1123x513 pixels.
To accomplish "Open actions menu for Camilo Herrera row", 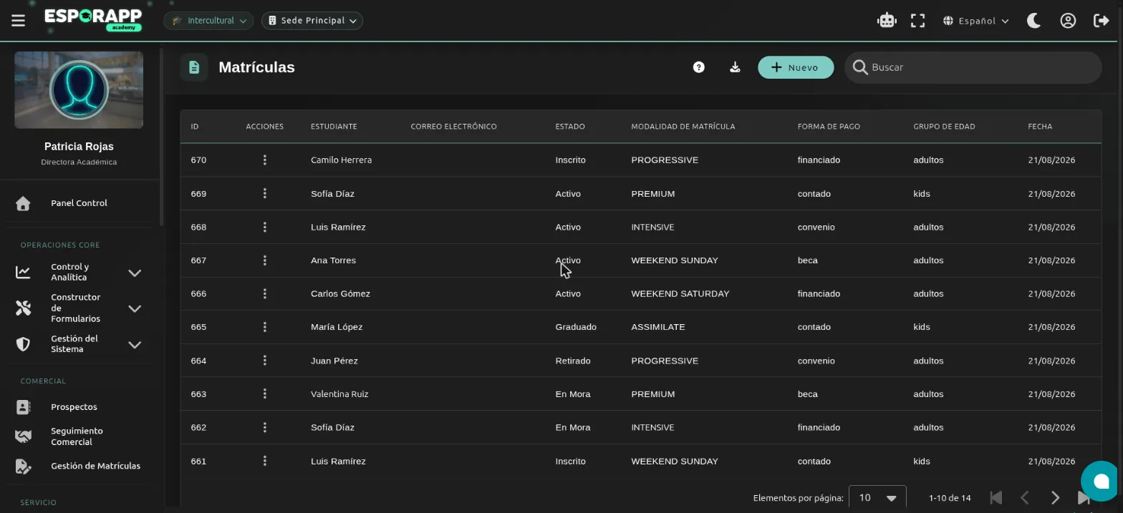I will (265, 160).
